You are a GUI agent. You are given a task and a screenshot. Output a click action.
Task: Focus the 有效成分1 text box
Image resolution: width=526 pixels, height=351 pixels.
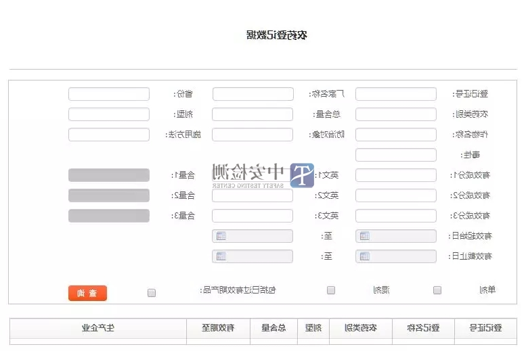tap(396, 175)
